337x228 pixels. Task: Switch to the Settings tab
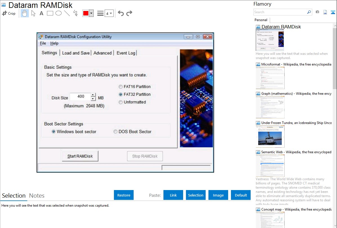coord(49,53)
